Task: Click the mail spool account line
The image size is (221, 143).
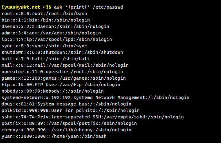Action: (x=65, y=65)
